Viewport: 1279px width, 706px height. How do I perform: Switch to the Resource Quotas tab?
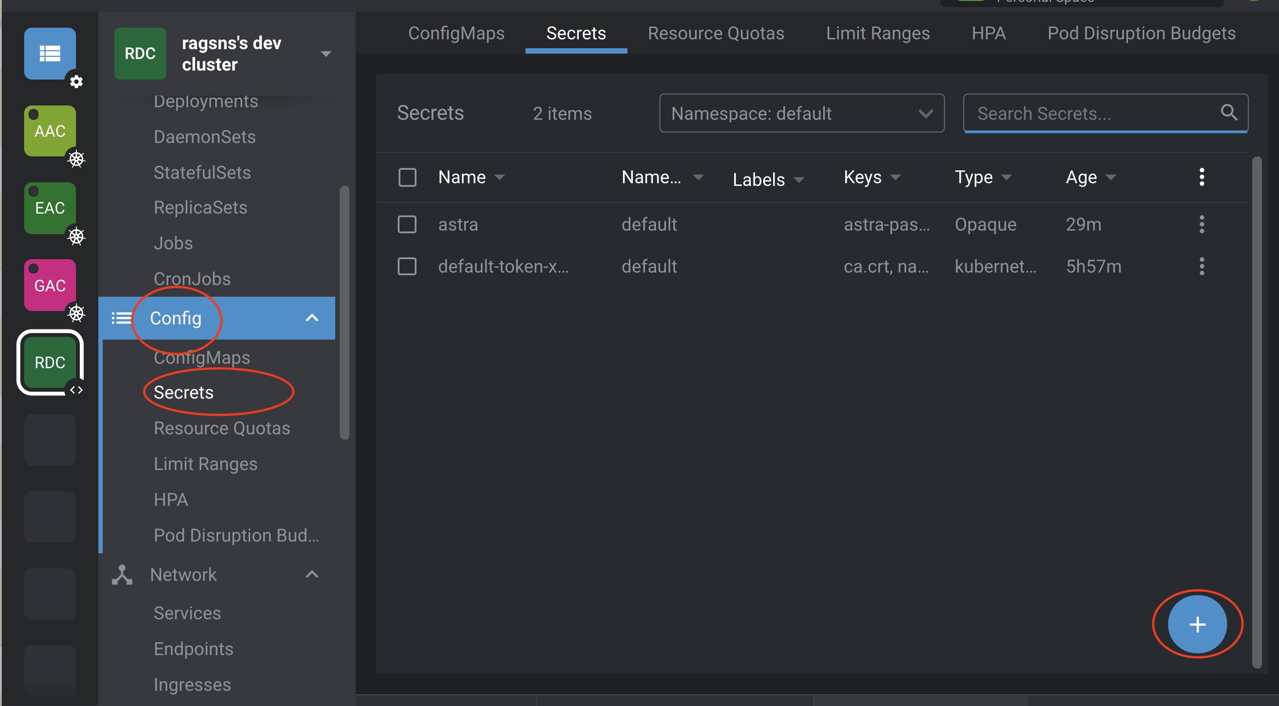(715, 33)
